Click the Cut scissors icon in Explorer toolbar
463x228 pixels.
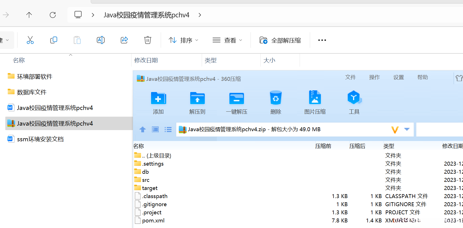pos(30,40)
